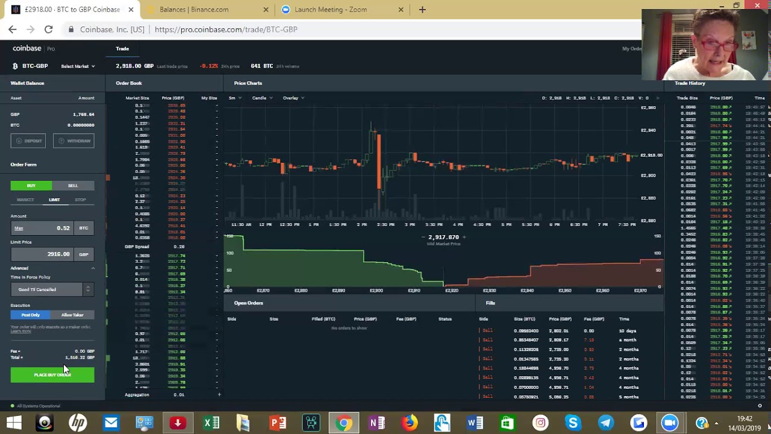Click the taskbar clock showing 19:42
Screen dimensions: 771x434
pyautogui.click(x=744, y=419)
